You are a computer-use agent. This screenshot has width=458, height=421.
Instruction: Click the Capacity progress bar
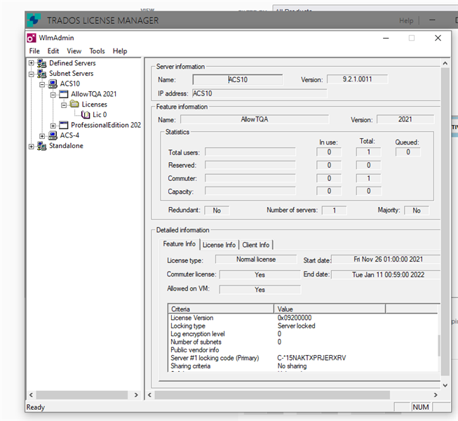250,191
